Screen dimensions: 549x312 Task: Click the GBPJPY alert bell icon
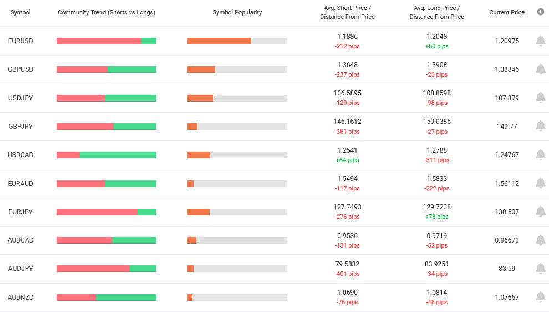541,126
